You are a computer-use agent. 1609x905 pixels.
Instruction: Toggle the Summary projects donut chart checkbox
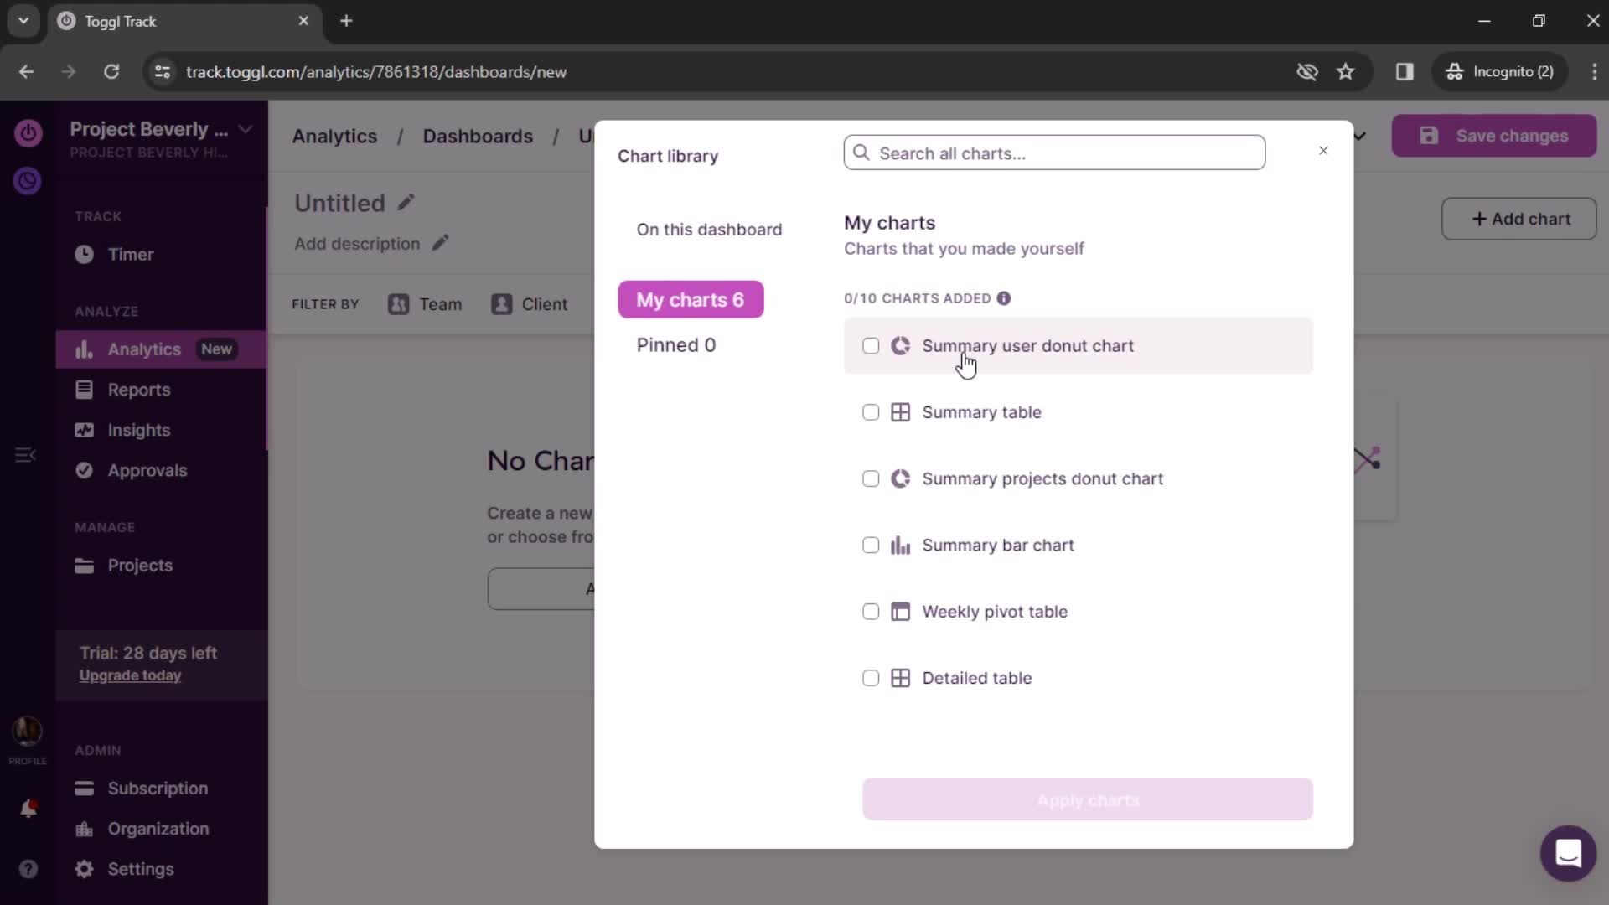871,478
